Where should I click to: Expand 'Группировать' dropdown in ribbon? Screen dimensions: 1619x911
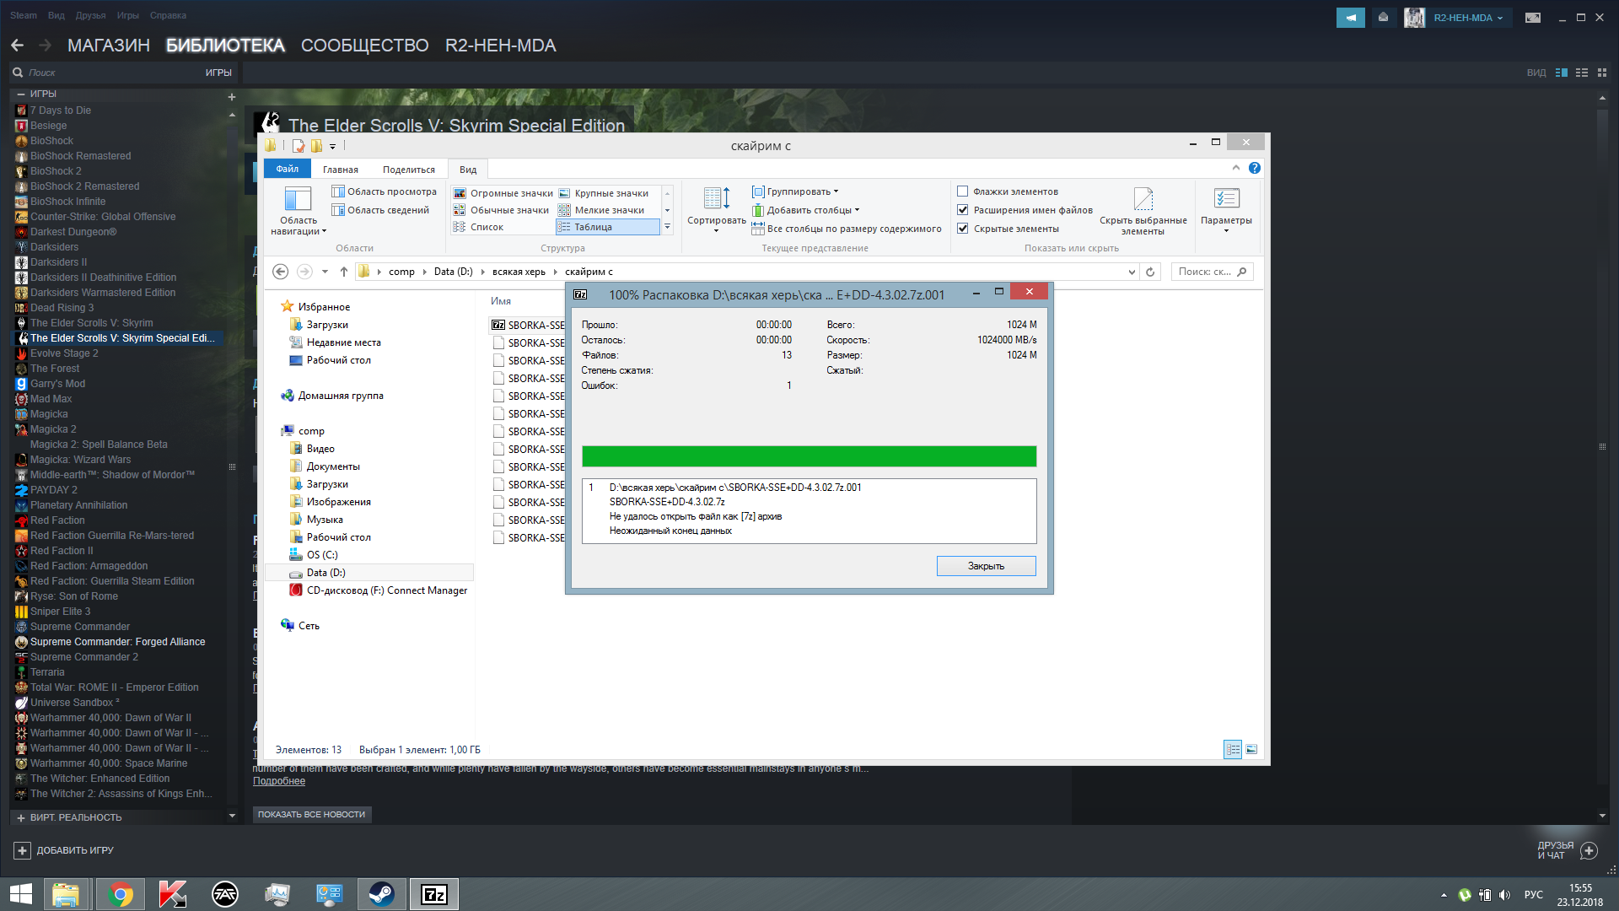[x=797, y=191]
